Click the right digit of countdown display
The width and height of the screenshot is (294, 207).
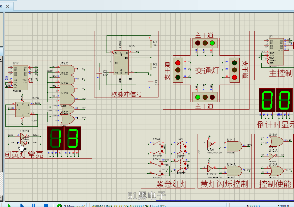(284, 100)
